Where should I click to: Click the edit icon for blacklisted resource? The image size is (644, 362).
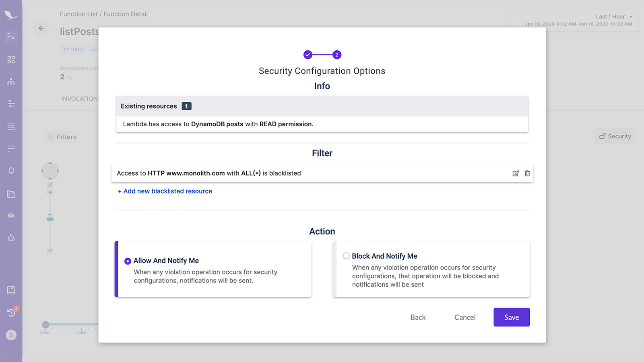click(x=516, y=173)
